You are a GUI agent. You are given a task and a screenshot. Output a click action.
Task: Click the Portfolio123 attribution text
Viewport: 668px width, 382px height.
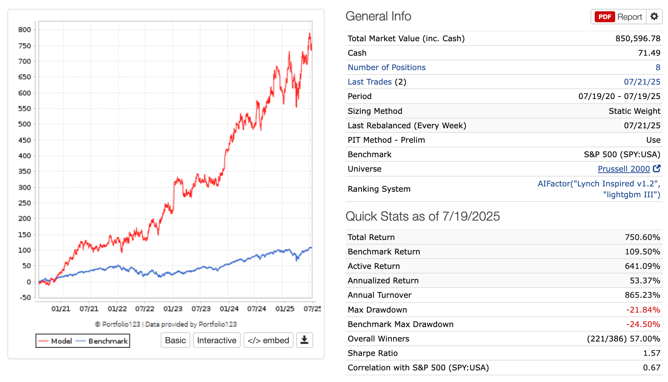pos(166,324)
